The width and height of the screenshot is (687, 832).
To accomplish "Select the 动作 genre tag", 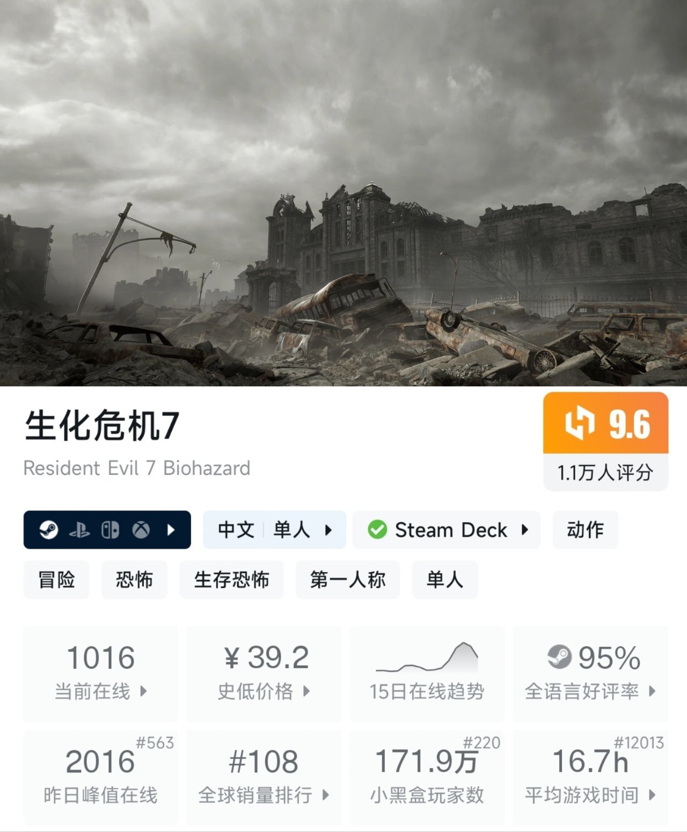I will click(586, 530).
